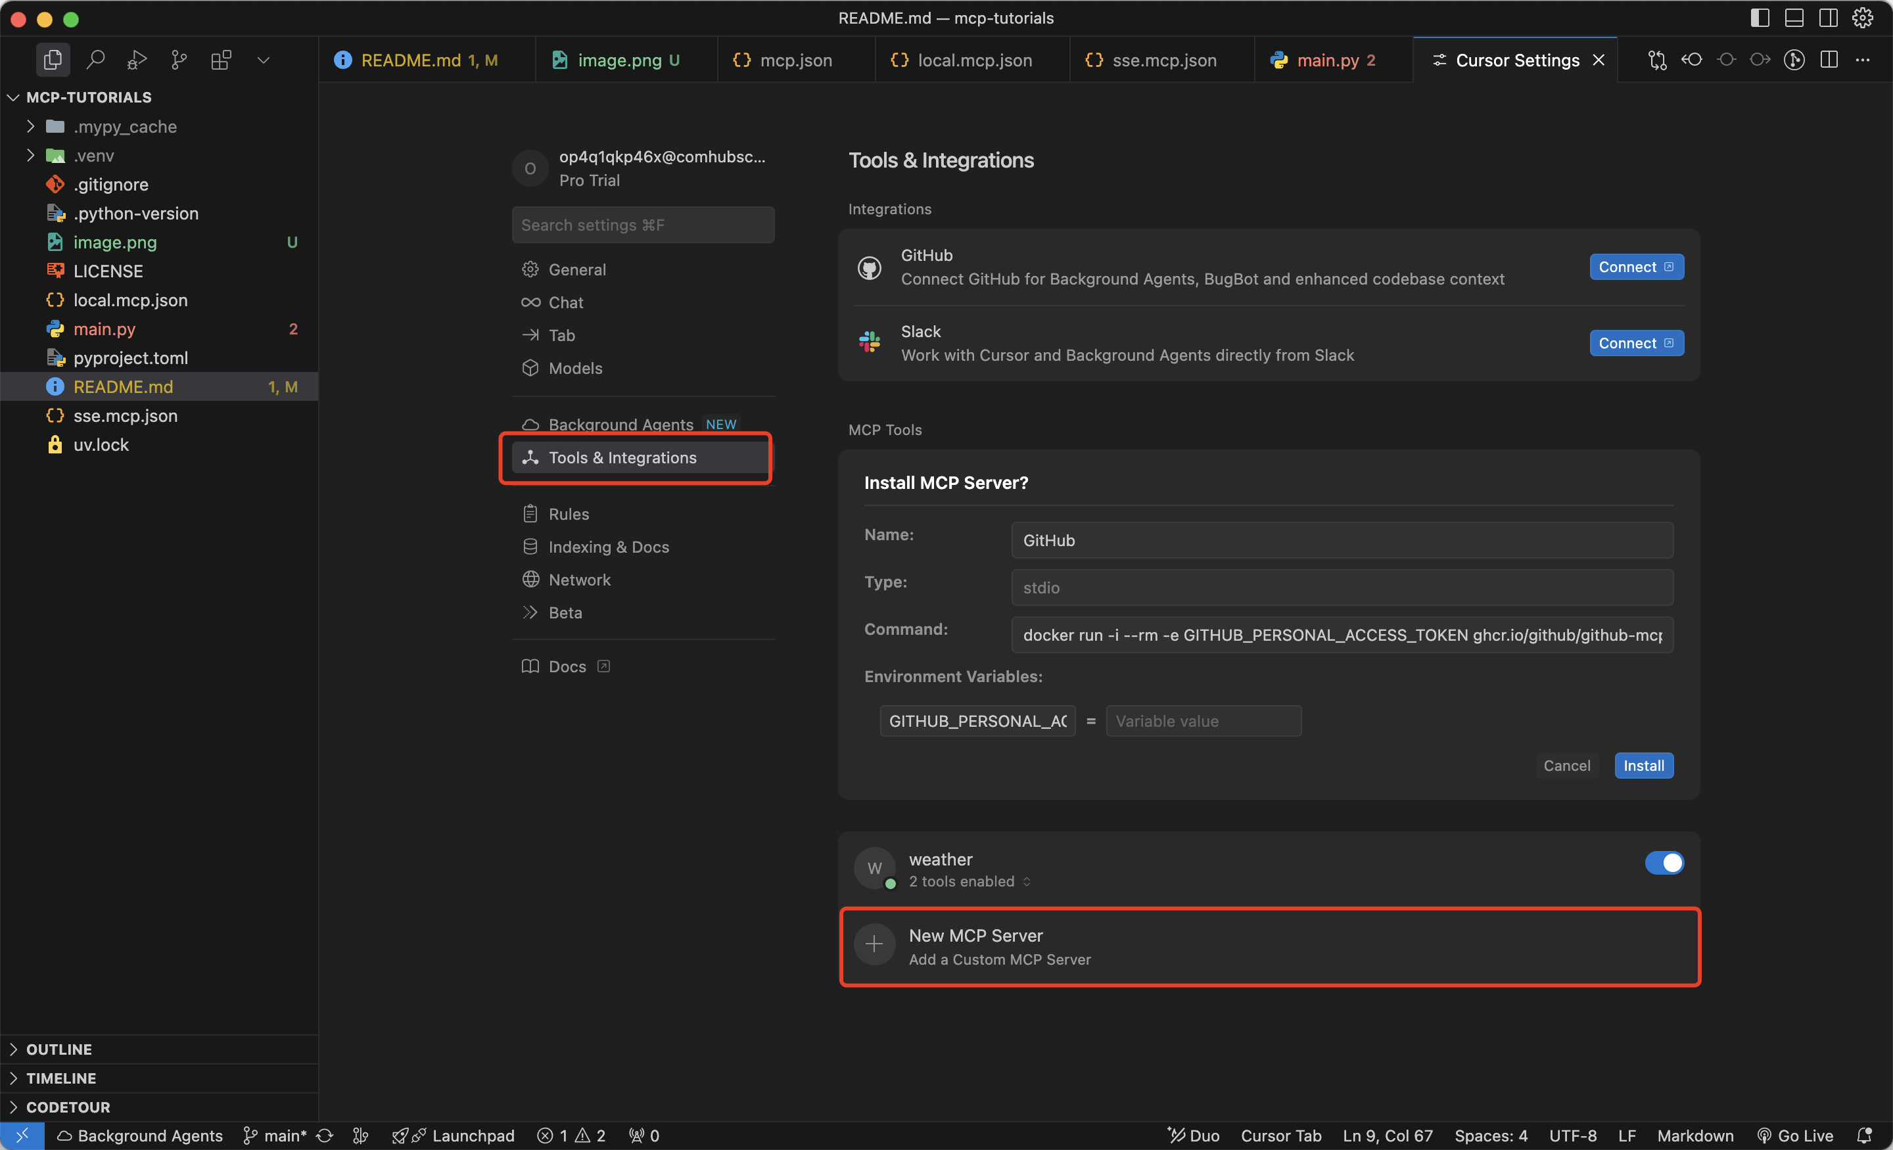The height and width of the screenshot is (1150, 1893).
Task: Expand weather's 2 tools enabled list
Action: [x=970, y=882]
